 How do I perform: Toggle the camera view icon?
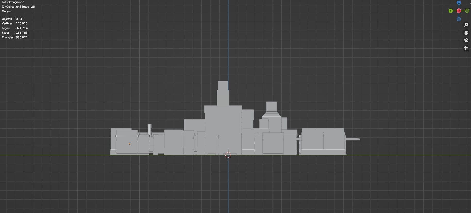point(466,40)
